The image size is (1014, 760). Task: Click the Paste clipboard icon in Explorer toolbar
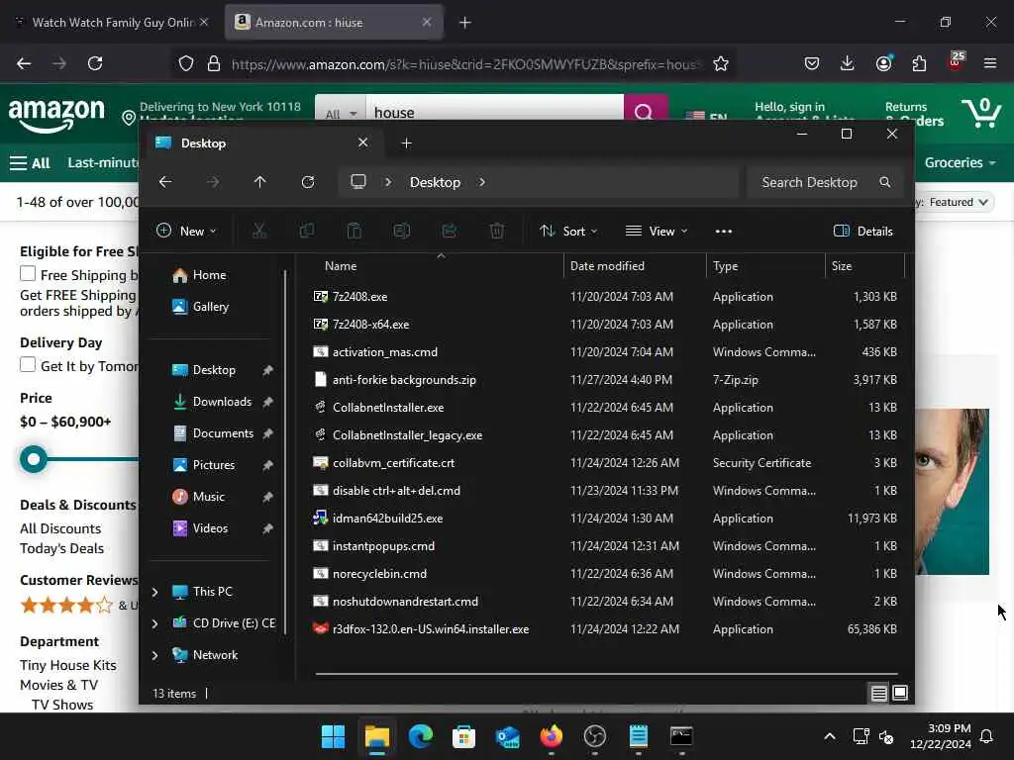coord(355,231)
